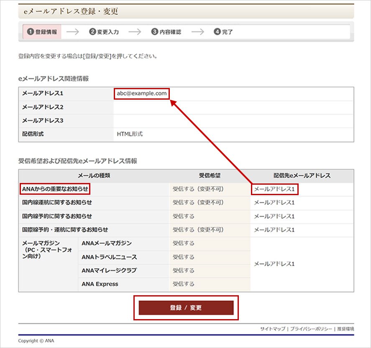The width and height of the screenshot is (371, 348).
Task: Click the abc@example.com email address
Action: pyautogui.click(x=142, y=93)
